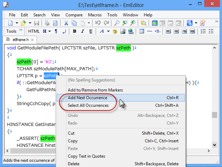
Task: Open the Heading dropdown arrow
Action: coord(49,31)
